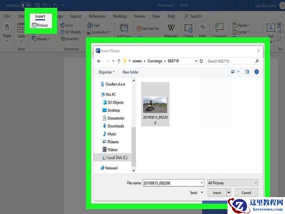This screenshot has height=214, width=285.
Task: Click New folder
Action: [x=130, y=72]
